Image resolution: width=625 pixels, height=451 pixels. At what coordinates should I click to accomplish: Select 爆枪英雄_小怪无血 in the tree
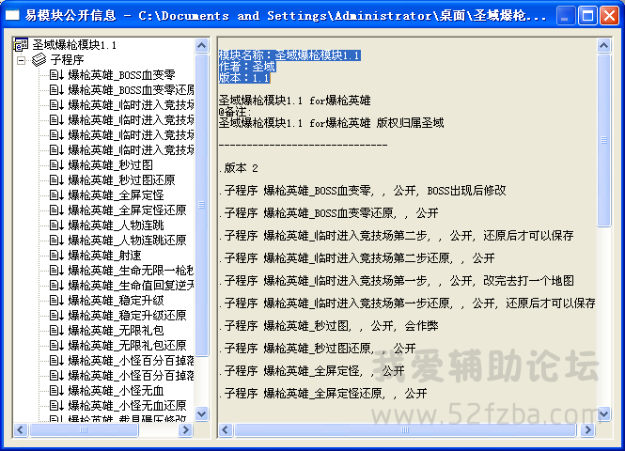click(x=116, y=391)
